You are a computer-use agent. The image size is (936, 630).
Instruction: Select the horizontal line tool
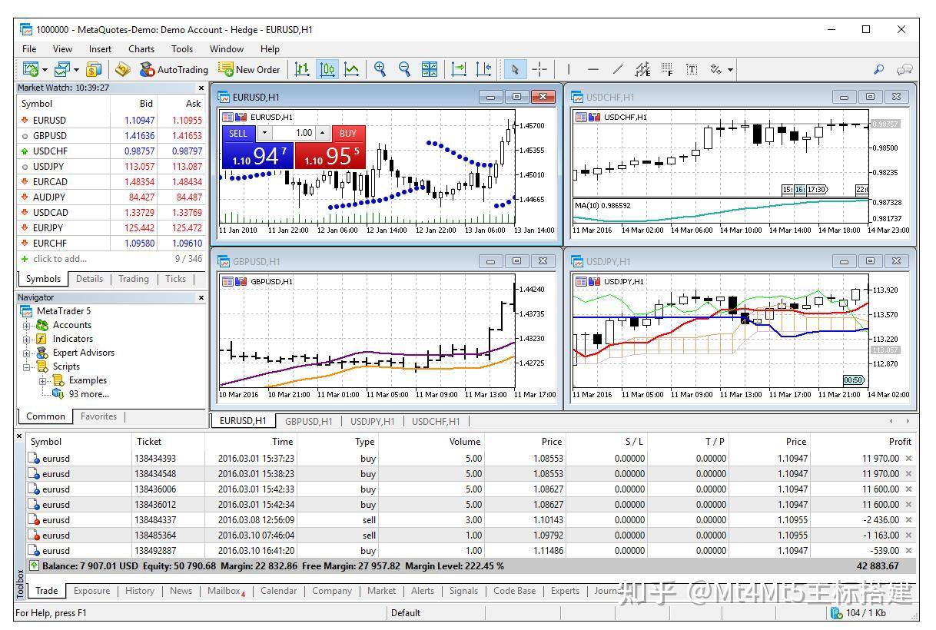click(x=592, y=69)
